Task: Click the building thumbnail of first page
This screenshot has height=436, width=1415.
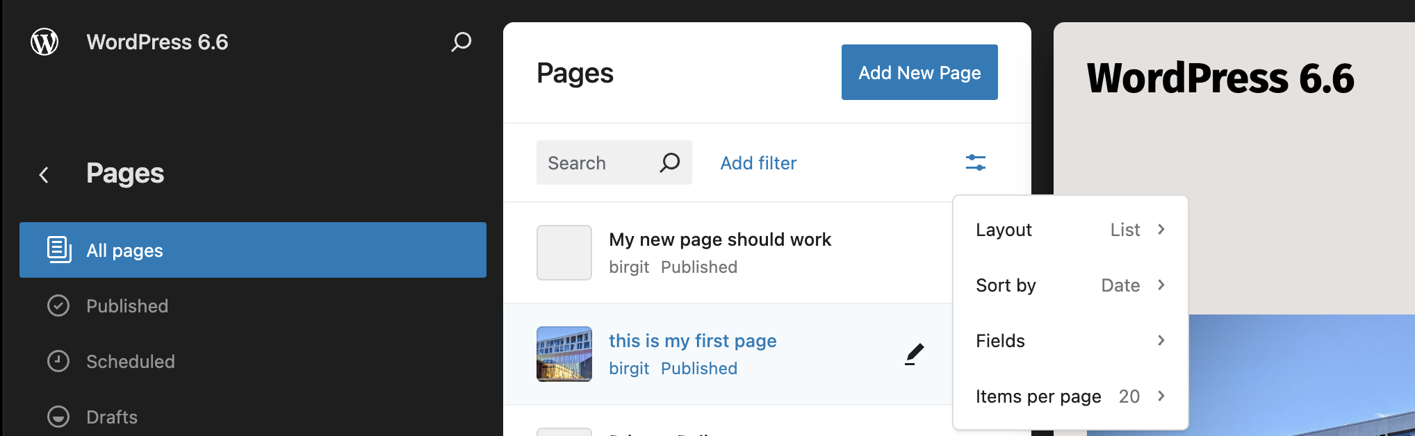Action: point(564,354)
